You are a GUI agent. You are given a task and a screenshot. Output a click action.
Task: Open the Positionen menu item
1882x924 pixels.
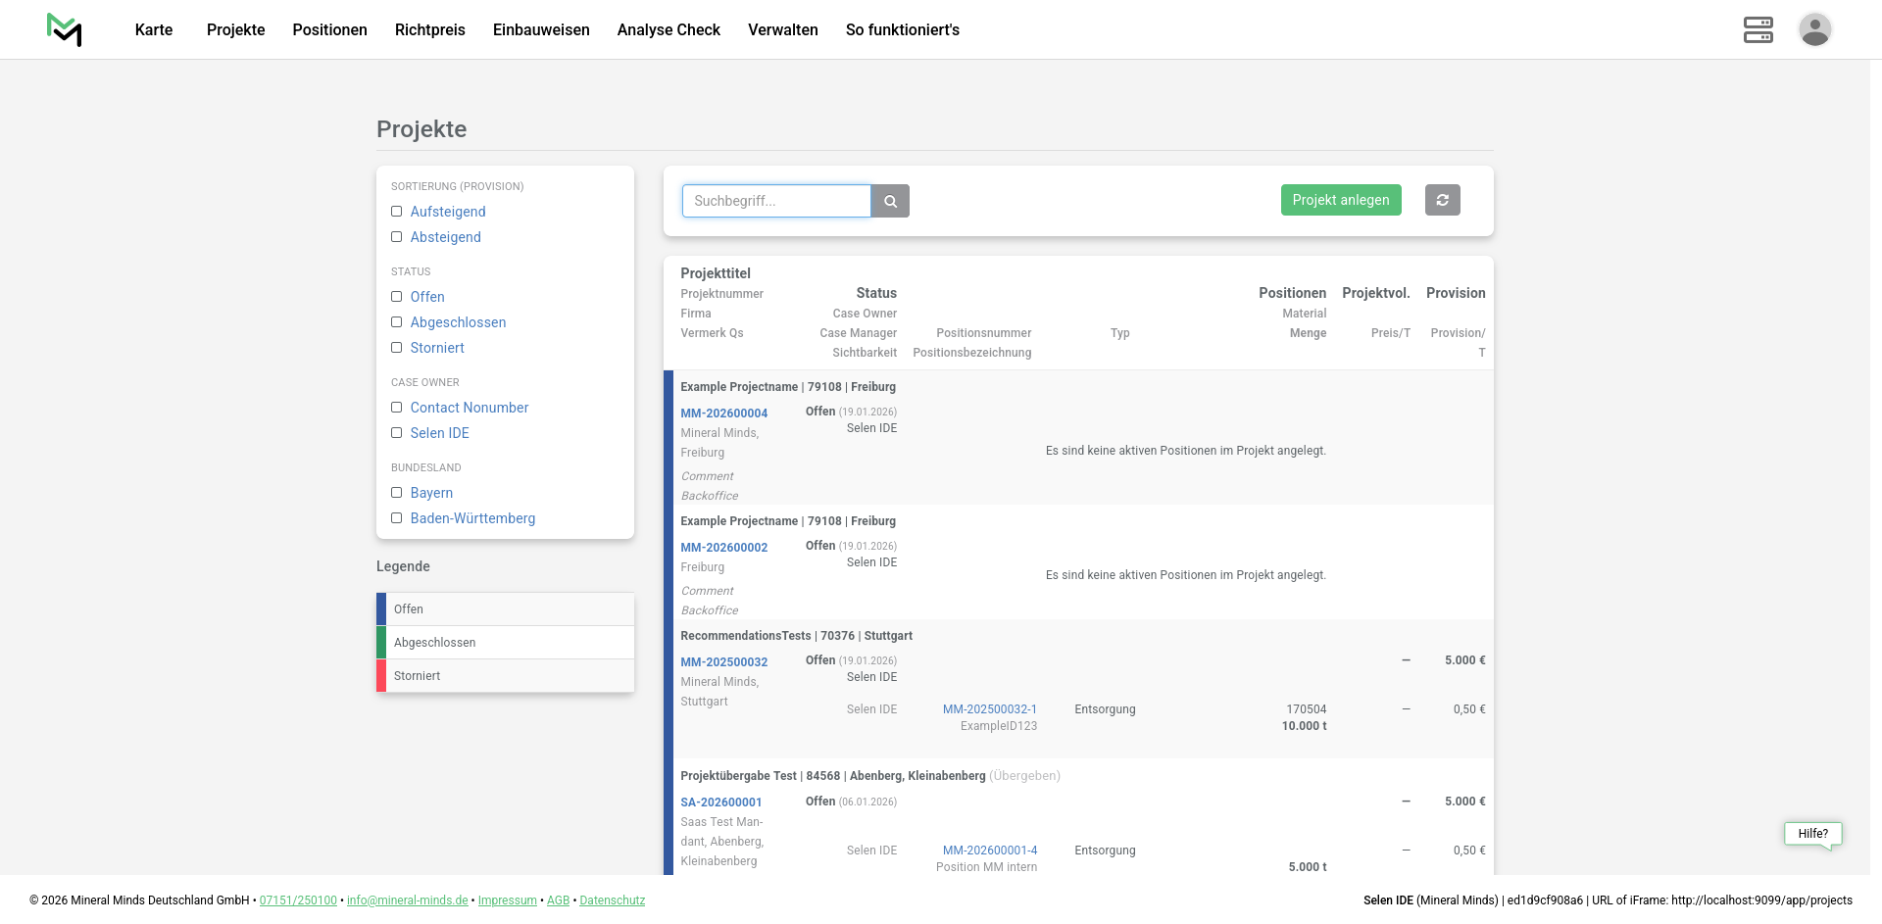coord(329,29)
